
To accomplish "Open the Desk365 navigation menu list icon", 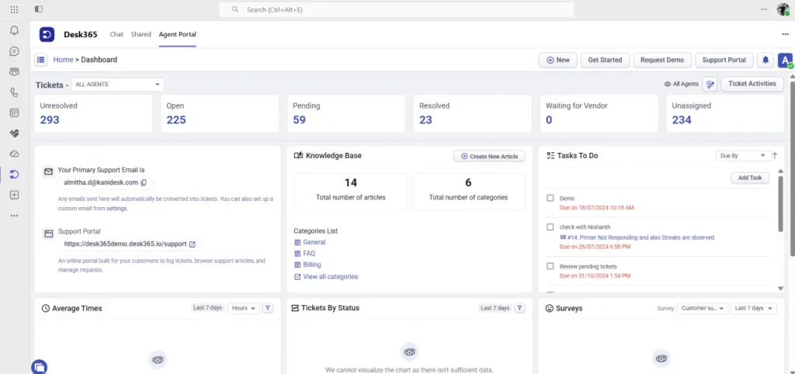I will (40, 60).
